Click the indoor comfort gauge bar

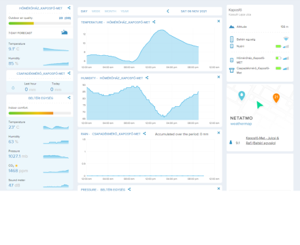pyautogui.click(x=39, y=113)
